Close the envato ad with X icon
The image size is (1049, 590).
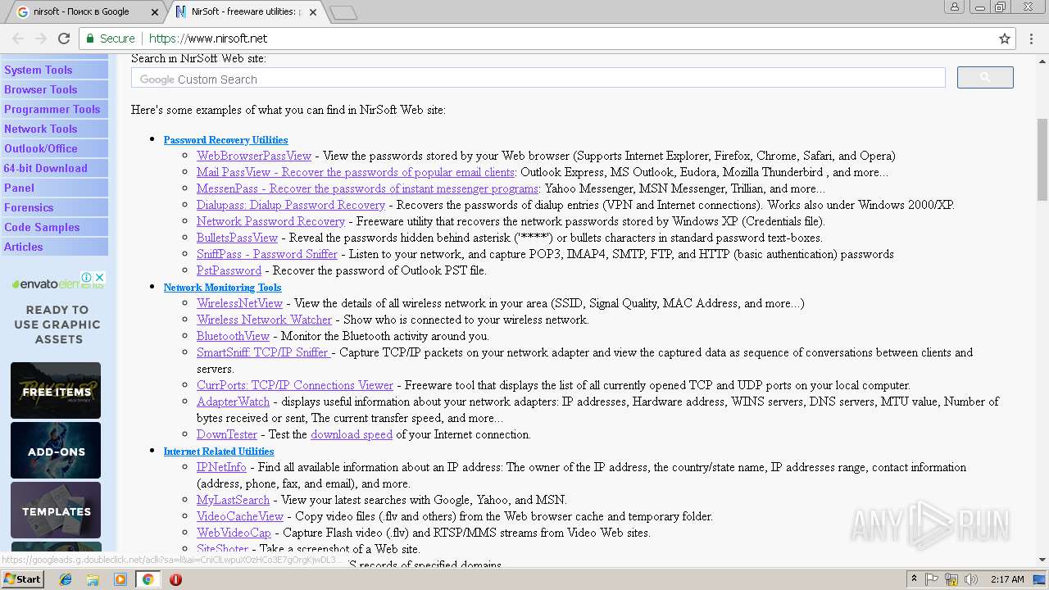point(100,277)
